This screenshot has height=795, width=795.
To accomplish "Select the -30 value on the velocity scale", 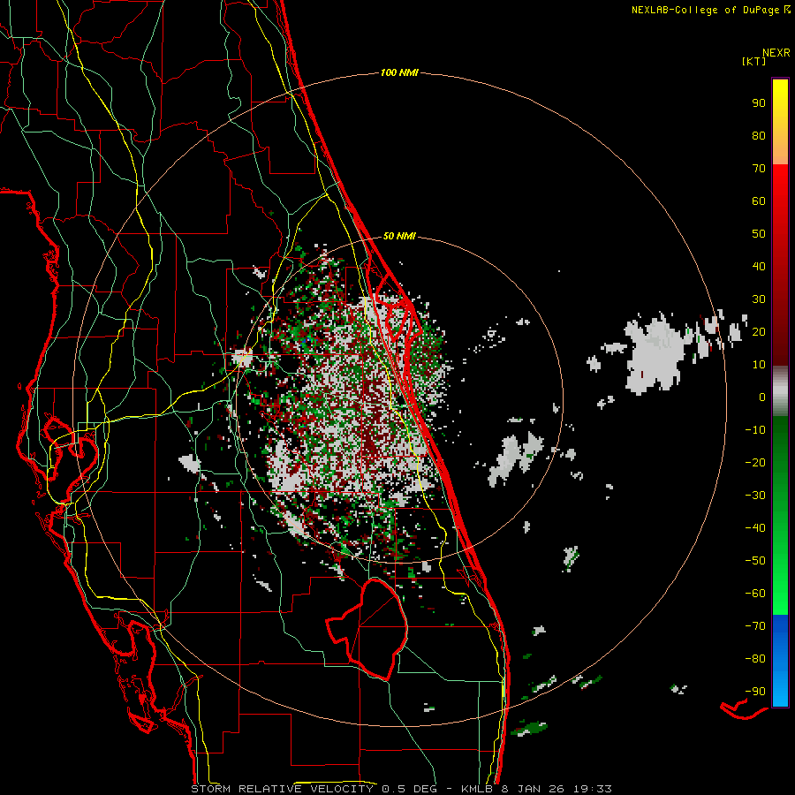I will 755,496.
